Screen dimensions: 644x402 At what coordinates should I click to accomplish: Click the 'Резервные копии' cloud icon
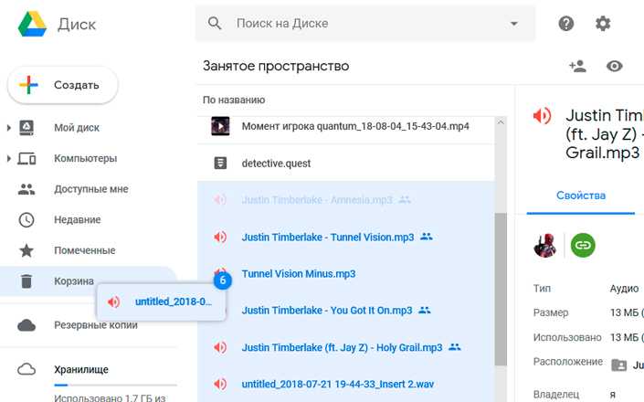click(26, 325)
